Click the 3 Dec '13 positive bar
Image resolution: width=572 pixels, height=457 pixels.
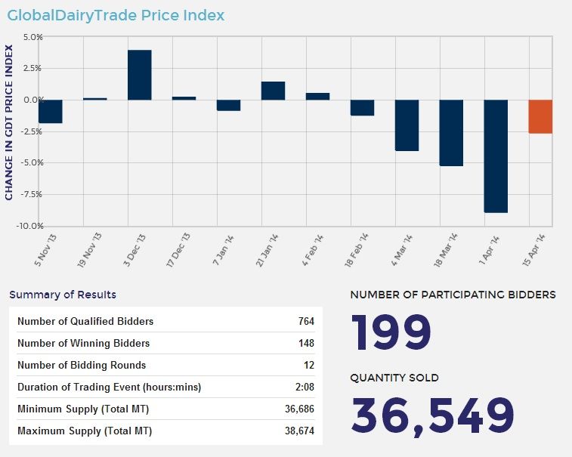coord(139,75)
